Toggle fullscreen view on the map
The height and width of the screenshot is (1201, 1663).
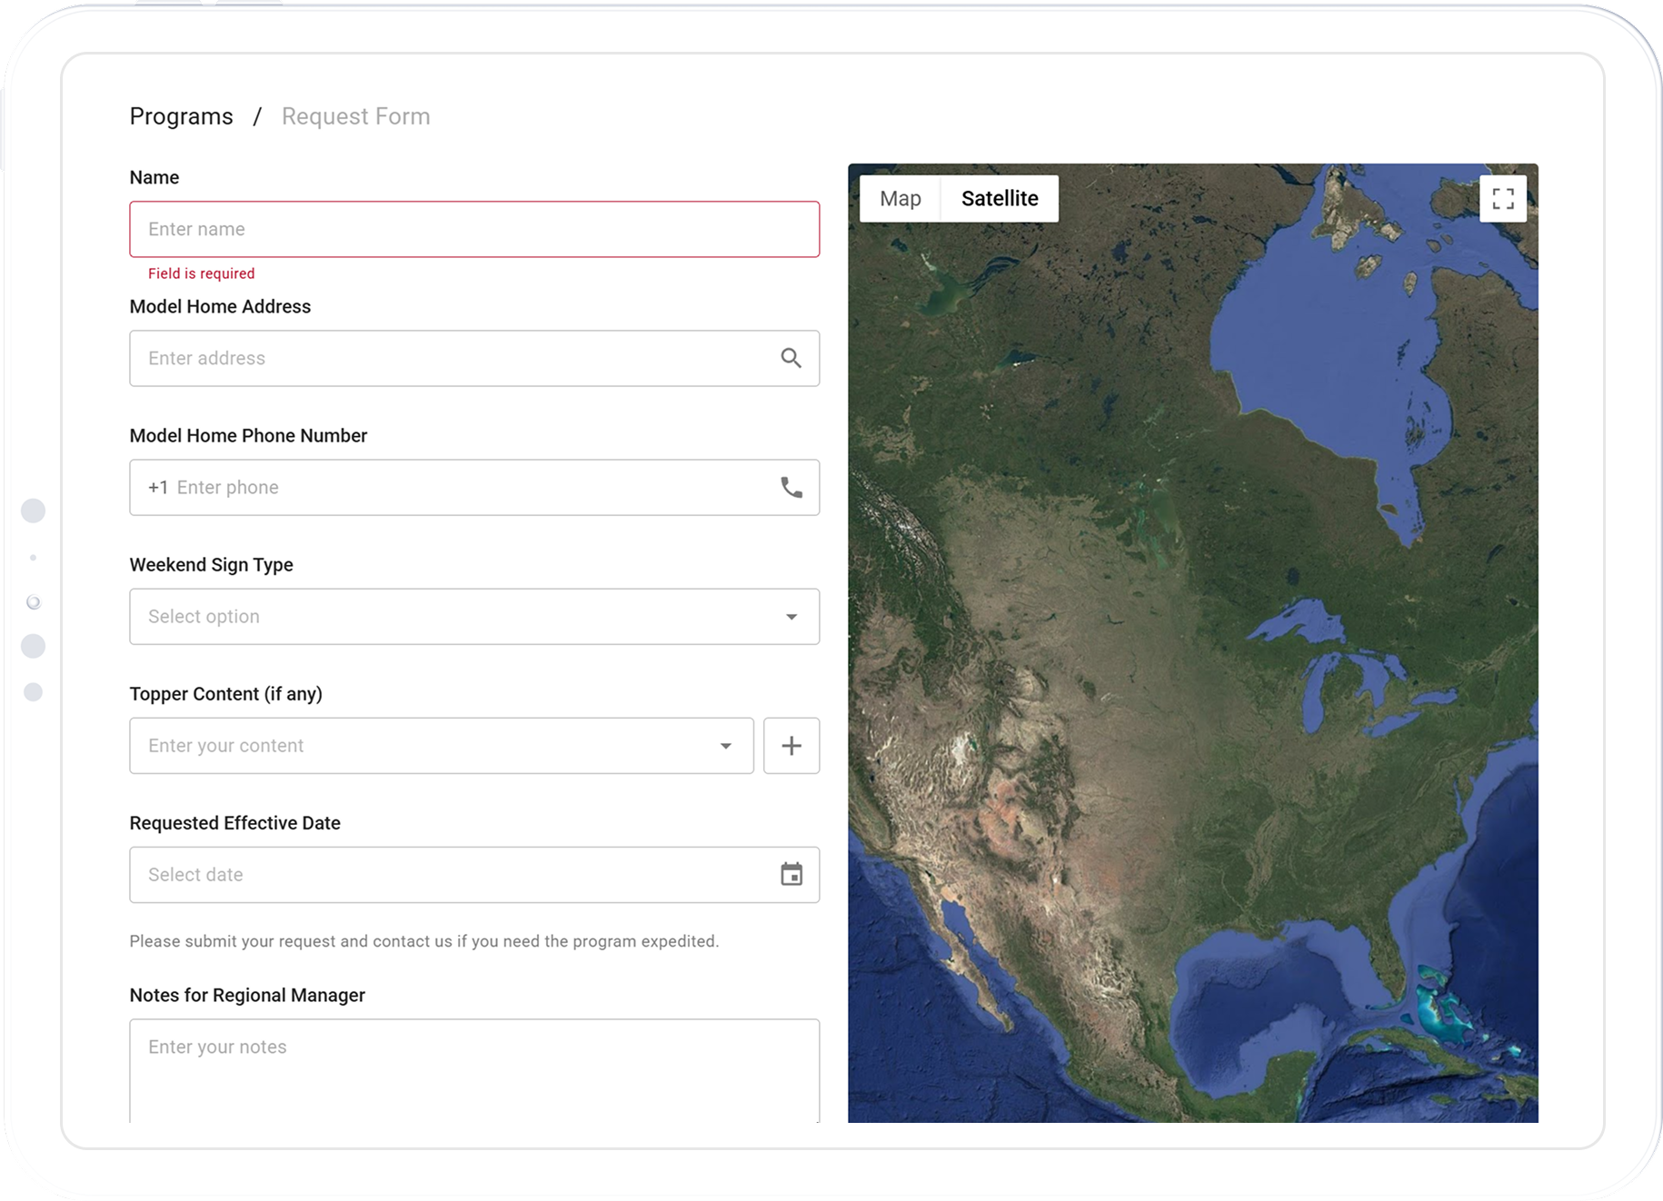point(1502,198)
